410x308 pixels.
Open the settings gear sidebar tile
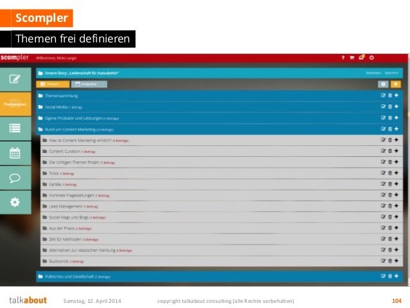pyautogui.click(x=15, y=203)
